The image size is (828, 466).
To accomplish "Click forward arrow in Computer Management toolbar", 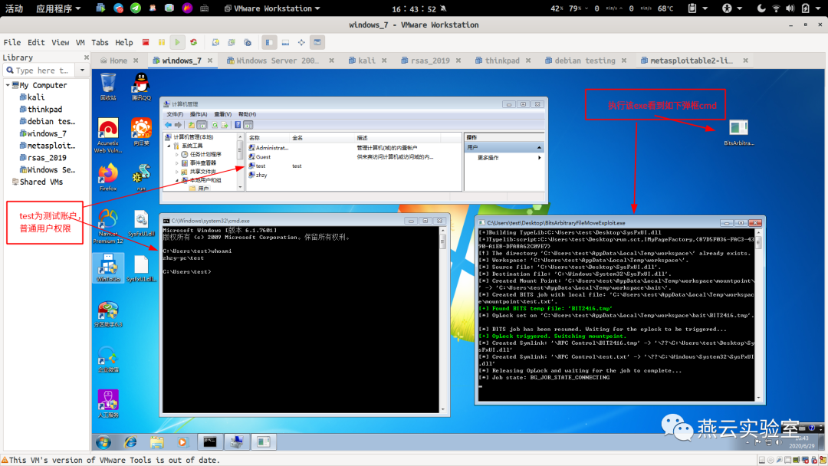I will (x=178, y=125).
